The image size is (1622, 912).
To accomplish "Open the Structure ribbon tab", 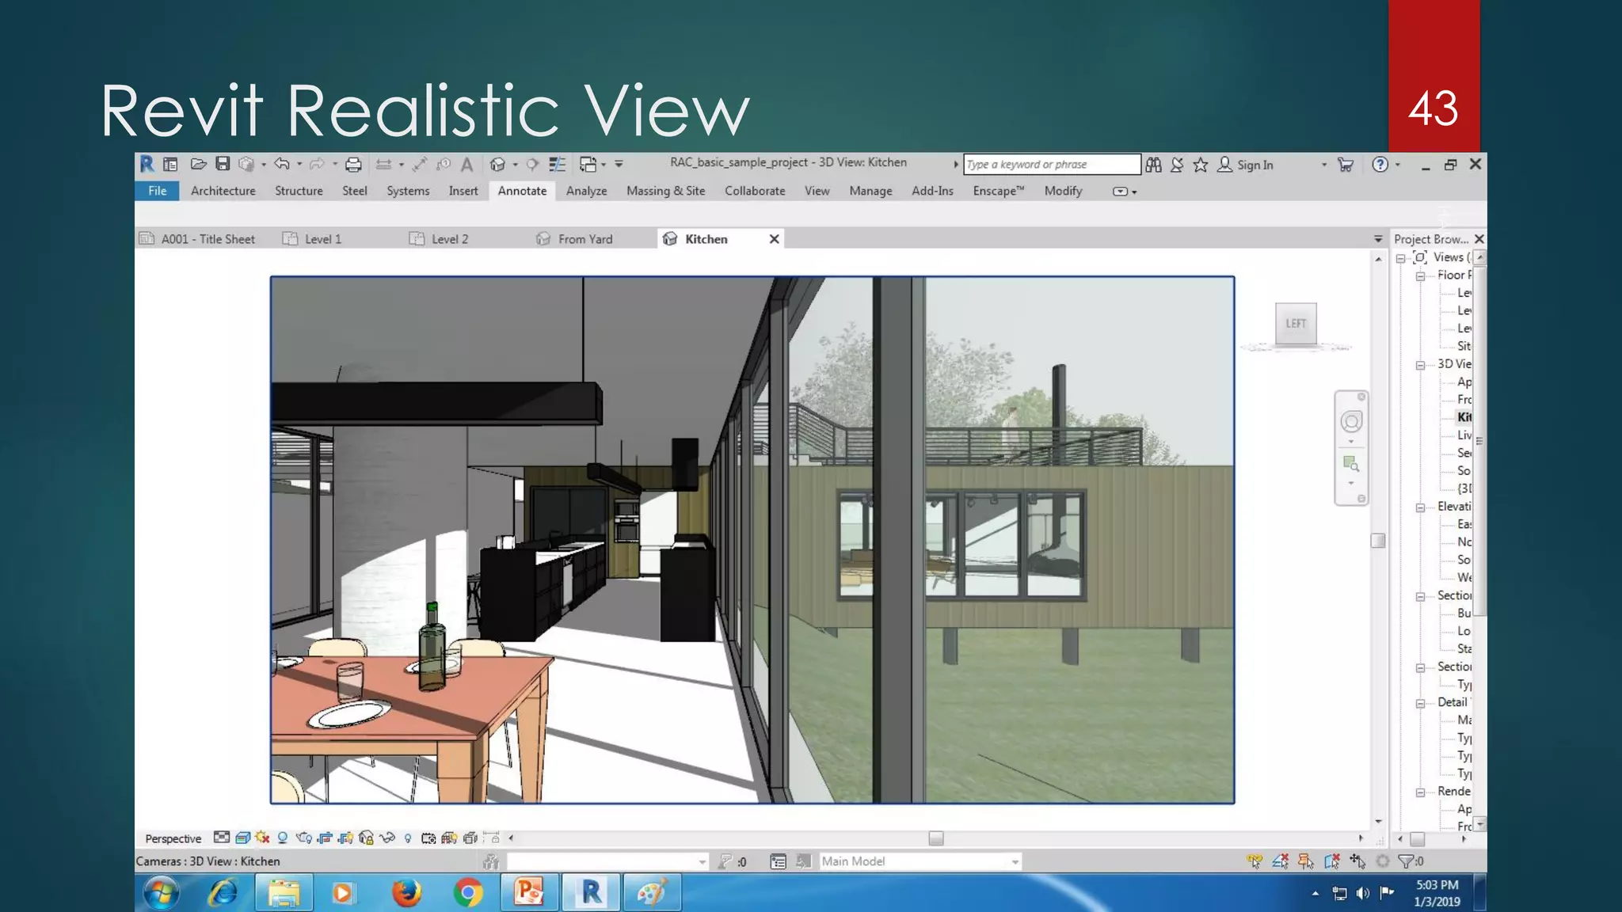I will [x=299, y=191].
